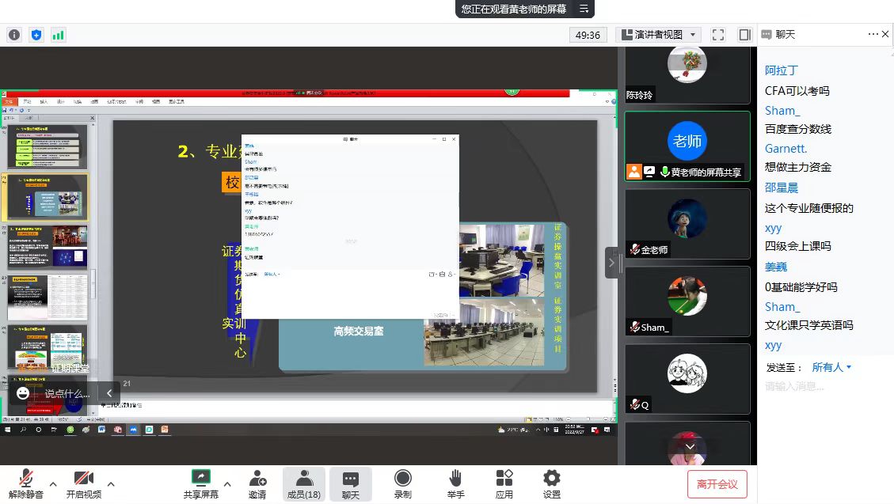Screen dimensions: 894x504
Task: Check the green network signal icon
Action: (59, 35)
